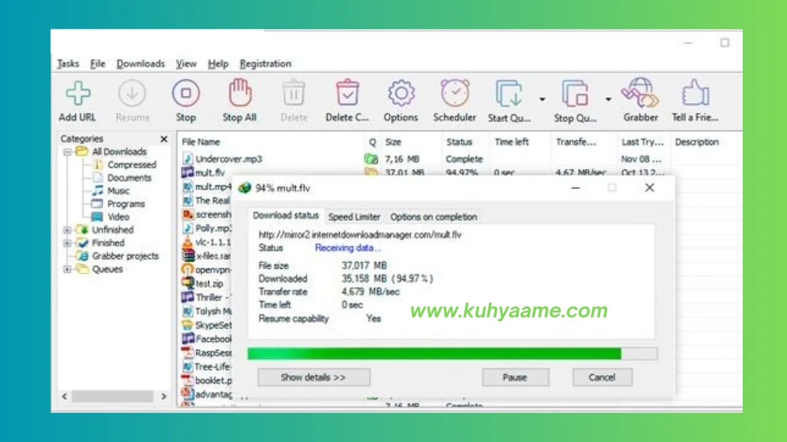Select the Video category

pyautogui.click(x=118, y=217)
